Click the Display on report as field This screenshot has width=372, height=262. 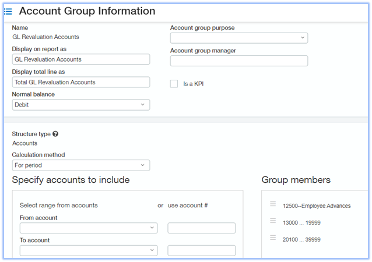80,59
